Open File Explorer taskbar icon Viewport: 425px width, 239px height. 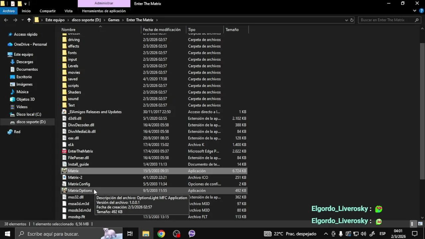coord(146,234)
